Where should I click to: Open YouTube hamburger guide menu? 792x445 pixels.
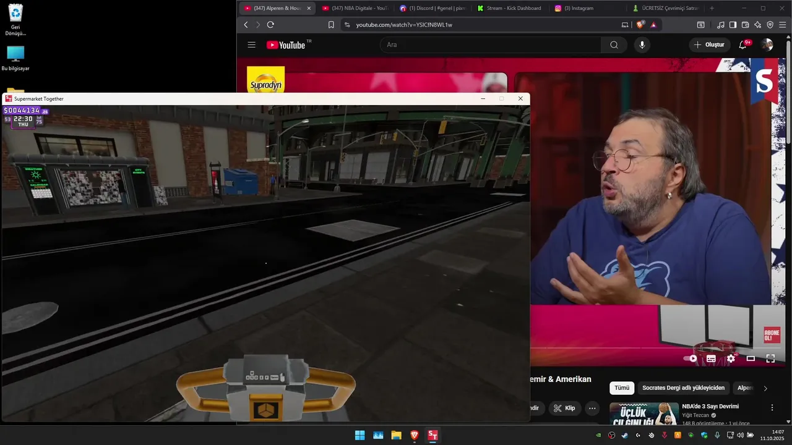pyautogui.click(x=251, y=44)
